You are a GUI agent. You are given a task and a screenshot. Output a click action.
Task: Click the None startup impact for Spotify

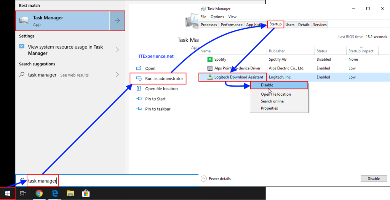coord(353,60)
